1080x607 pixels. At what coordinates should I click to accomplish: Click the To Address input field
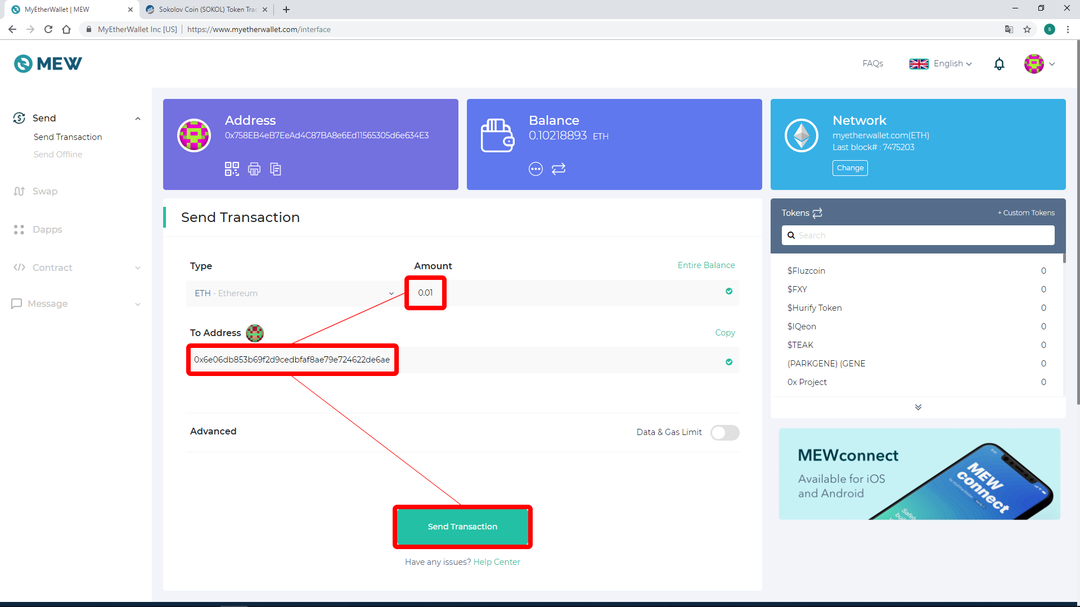pyautogui.click(x=462, y=360)
